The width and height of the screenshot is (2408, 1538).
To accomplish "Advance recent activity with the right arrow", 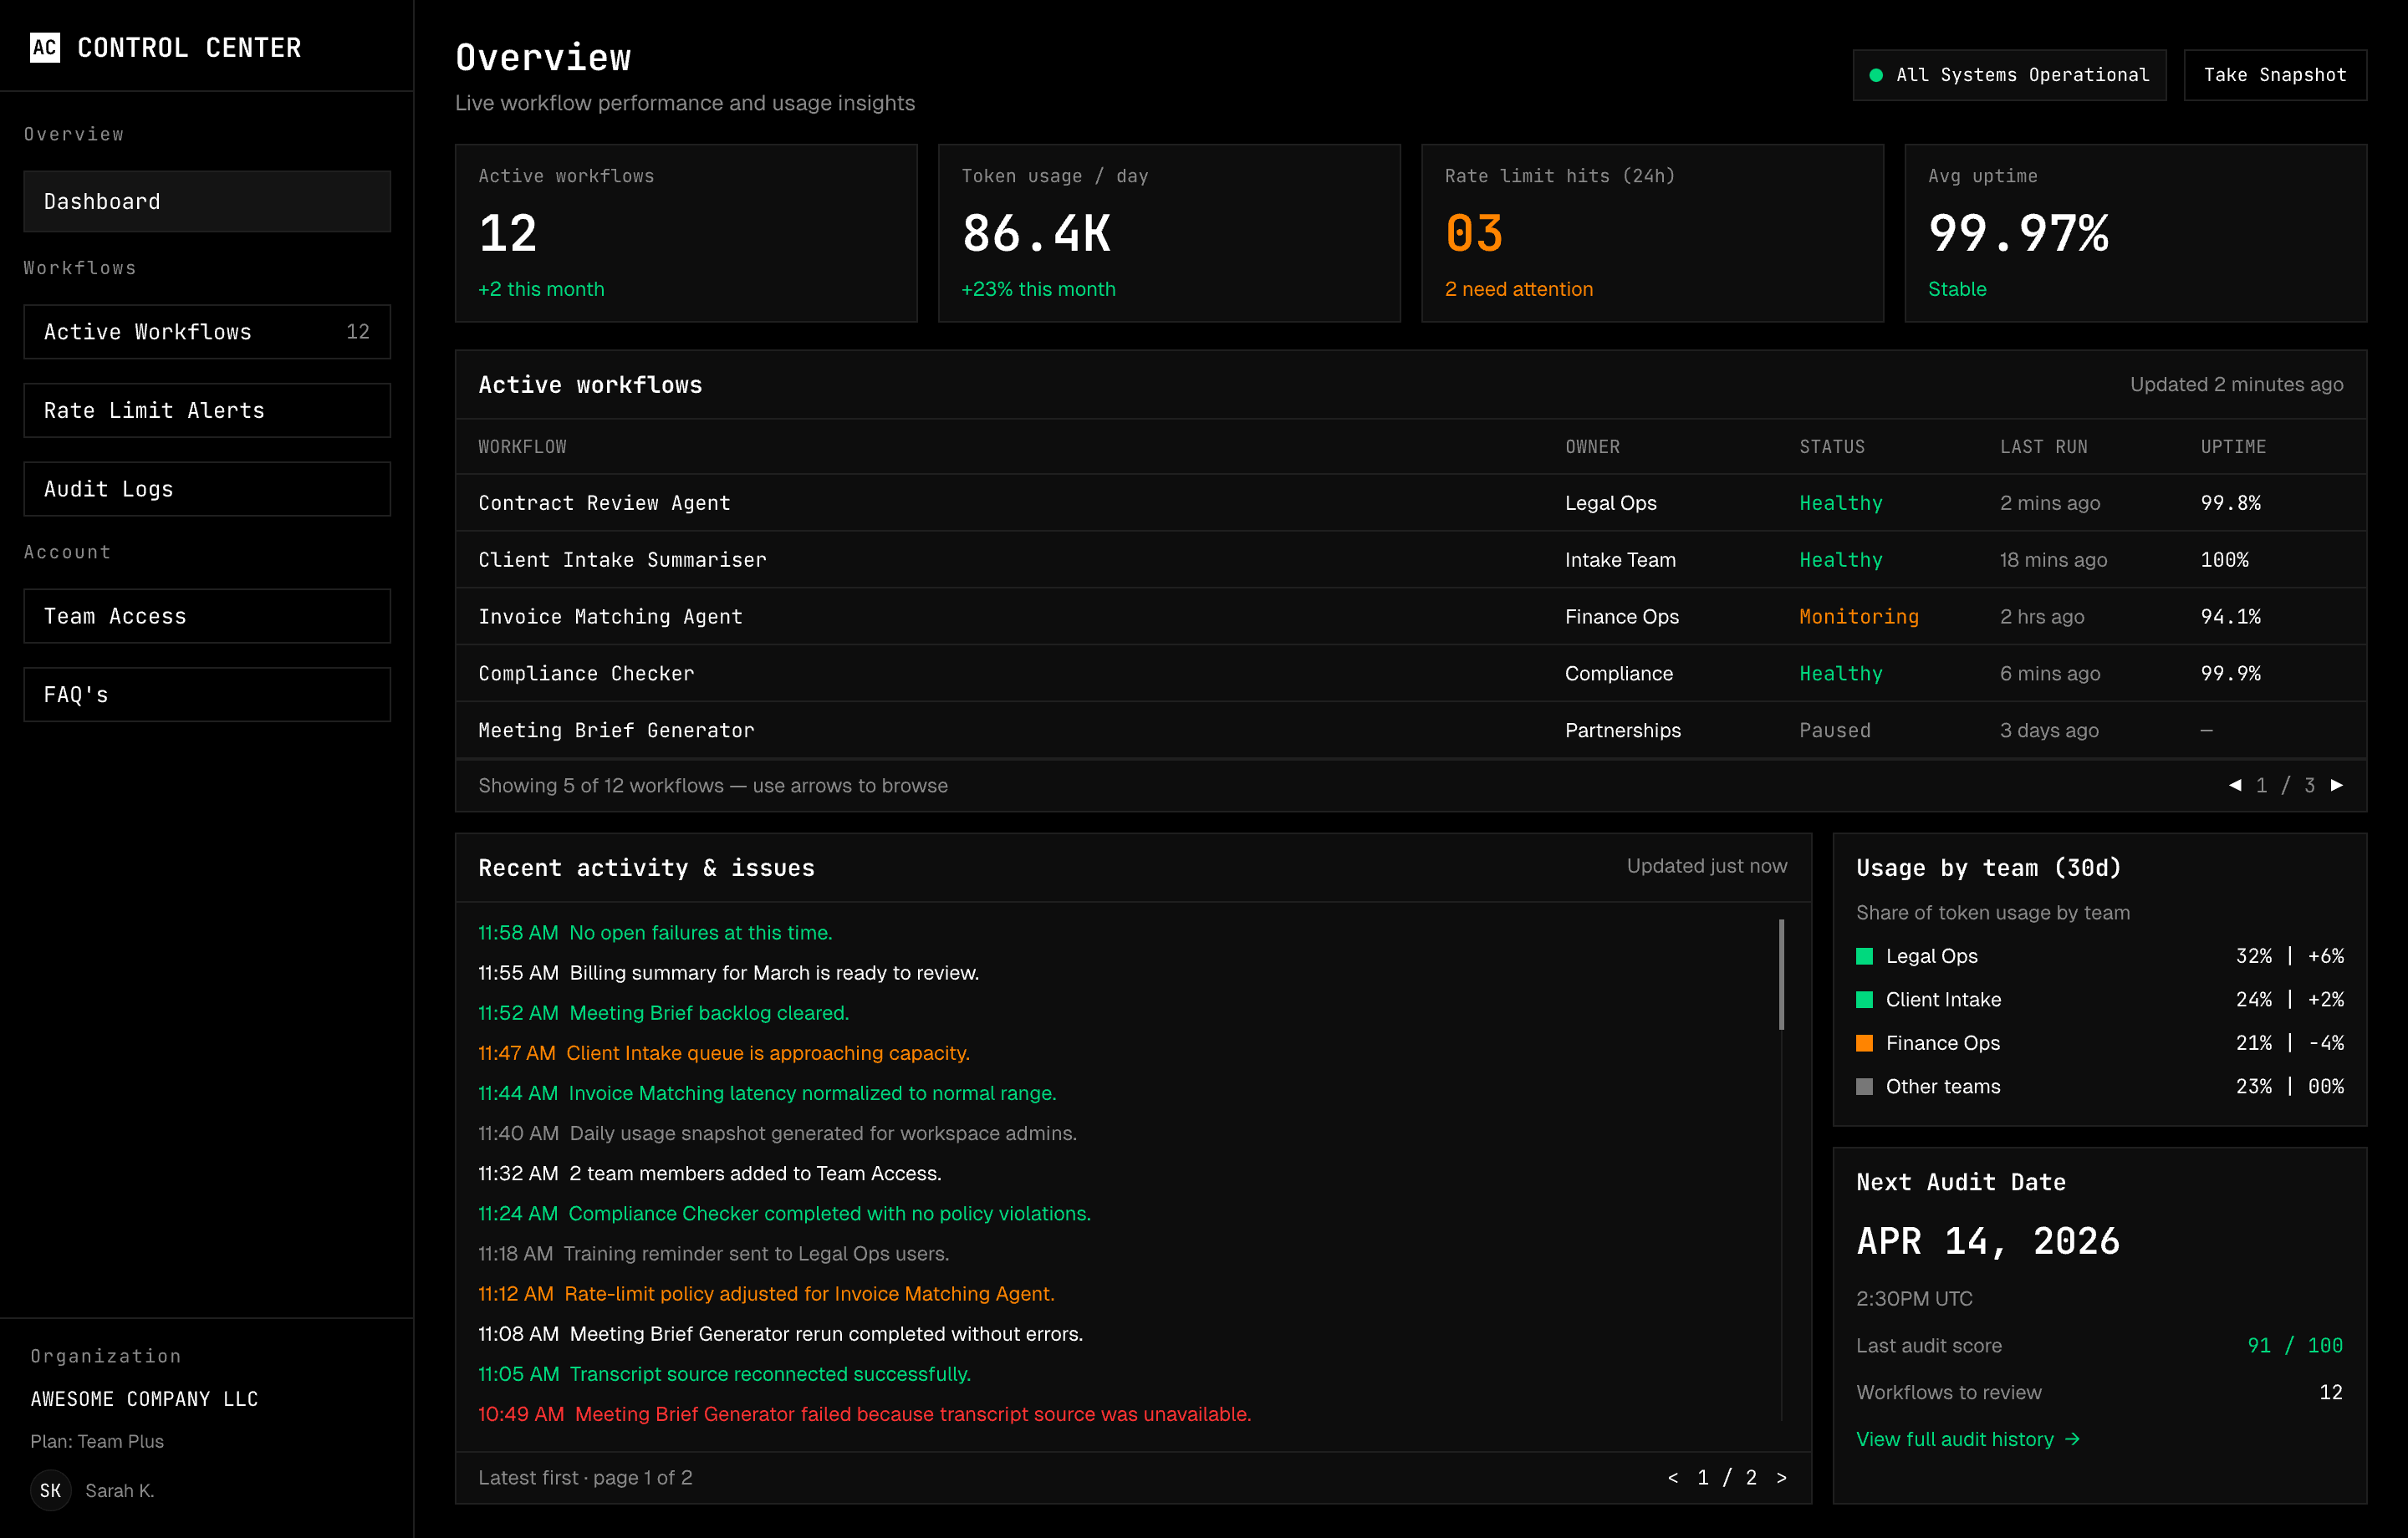I will click(x=1782, y=1477).
